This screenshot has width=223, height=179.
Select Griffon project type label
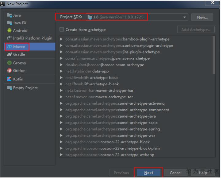coord(19,71)
